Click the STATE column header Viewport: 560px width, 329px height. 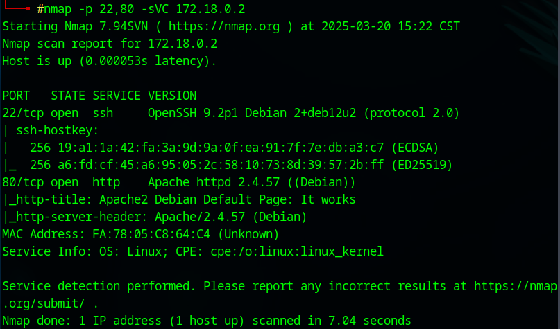[68, 96]
